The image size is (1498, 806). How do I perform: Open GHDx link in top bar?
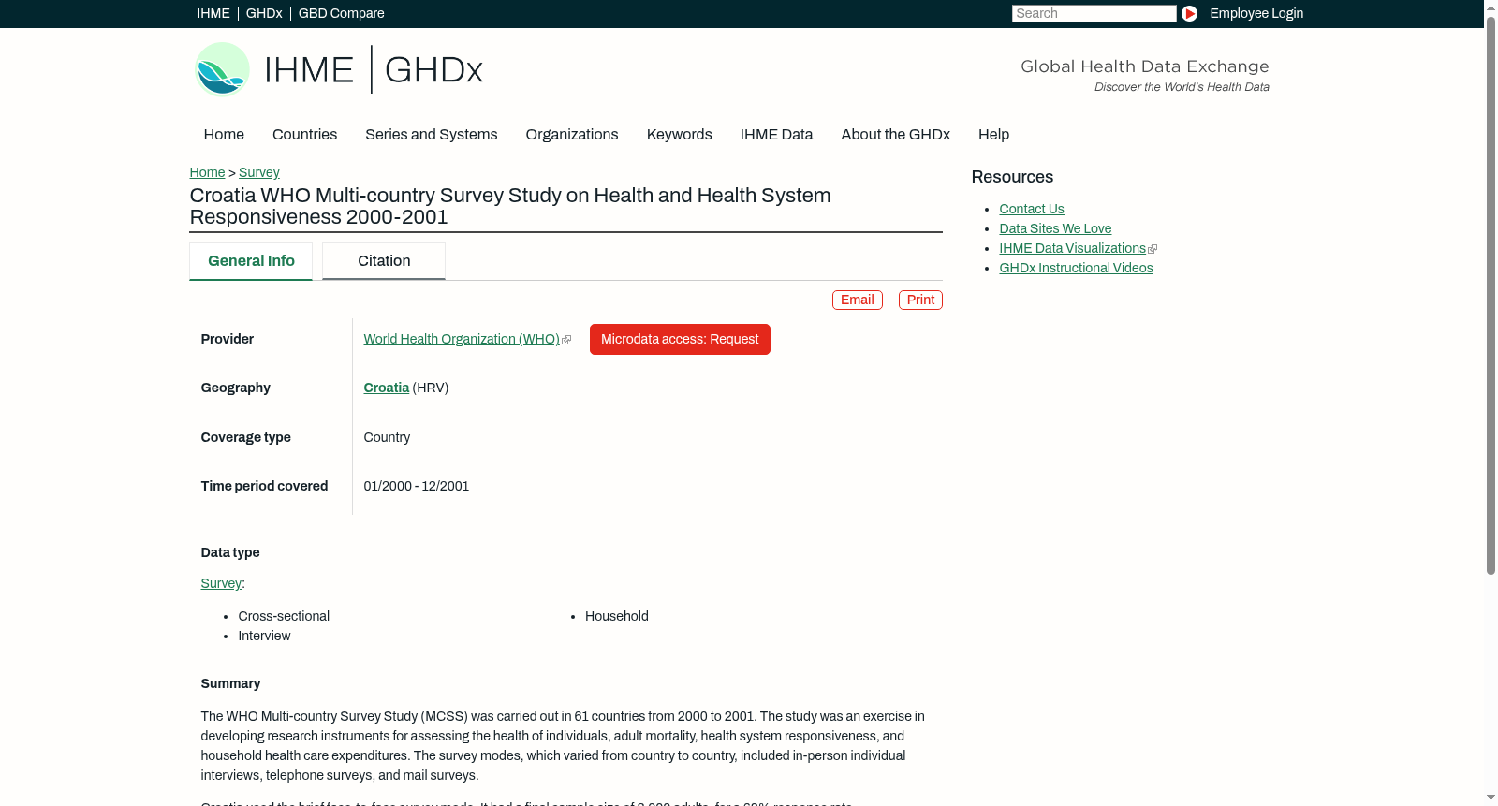click(x=264, y=13)
